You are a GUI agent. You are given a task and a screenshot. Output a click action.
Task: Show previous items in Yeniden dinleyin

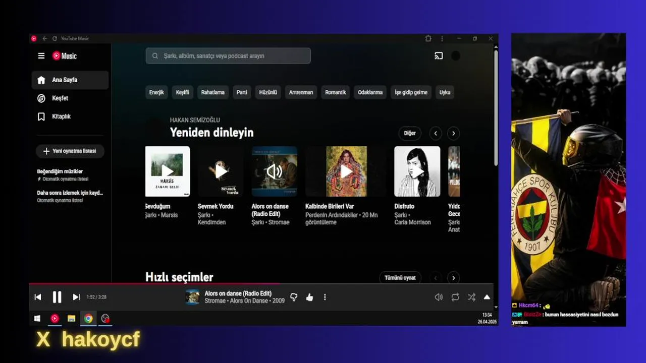point(436,133)
